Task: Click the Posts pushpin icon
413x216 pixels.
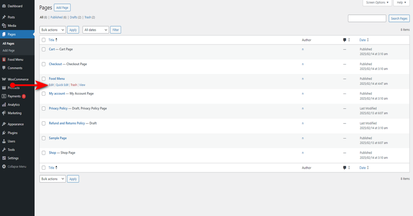Action: tap(4, 17)
